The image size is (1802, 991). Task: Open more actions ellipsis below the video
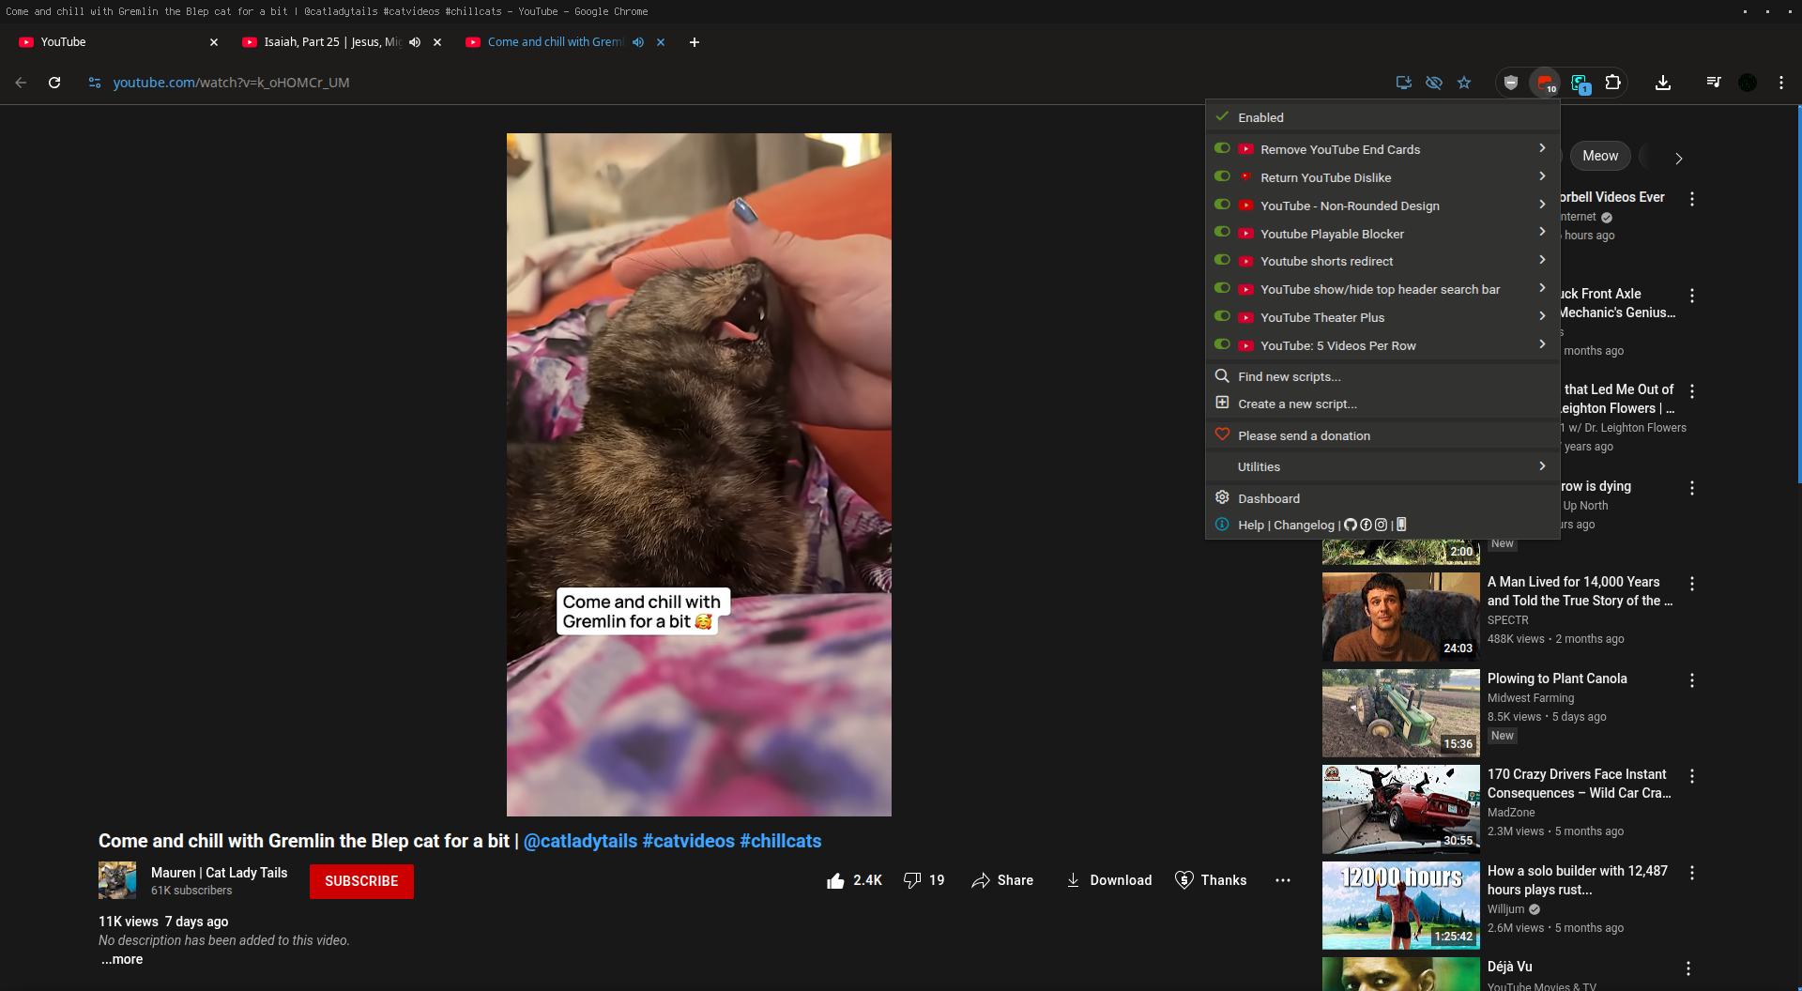click(x=1283, y=880)
